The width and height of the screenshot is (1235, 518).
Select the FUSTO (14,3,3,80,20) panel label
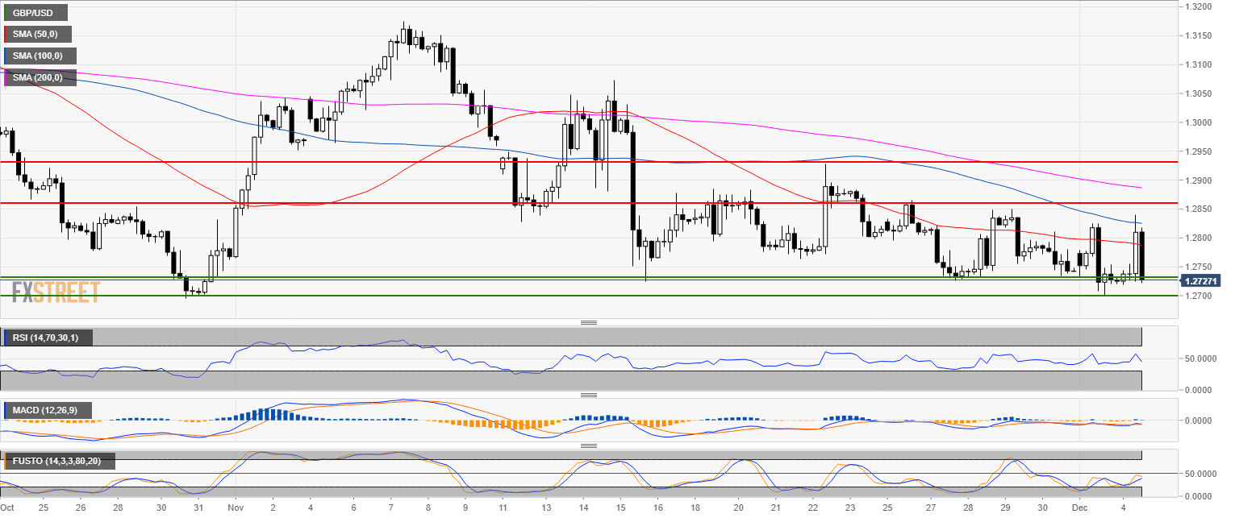[x=60, y=461]
